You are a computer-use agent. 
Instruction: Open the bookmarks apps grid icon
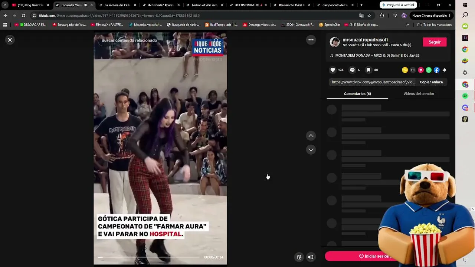tap(5, 25)
